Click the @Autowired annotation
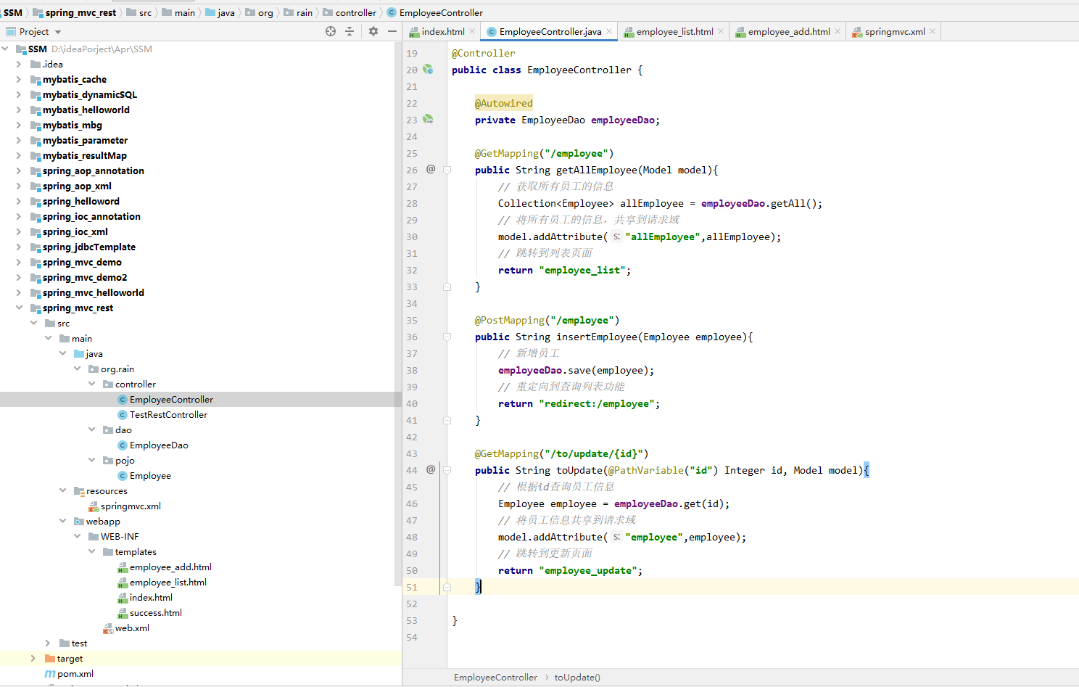Image resolution: width=1079 pixels, height=687 pixels. pyautogui.click(x=504, y=103)
